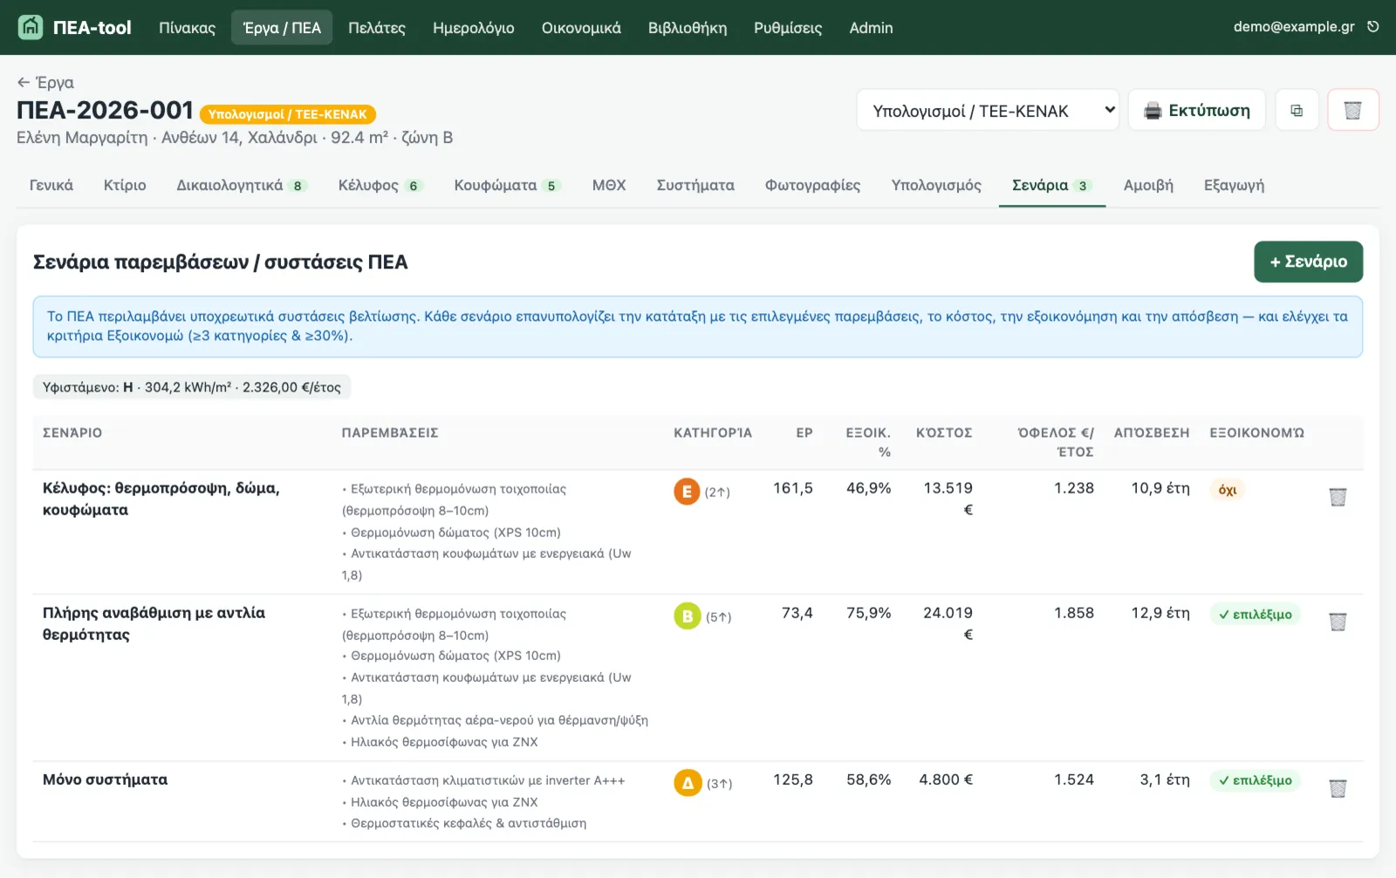This screenshot has height=878, width=1396.
Task: Click the scenario name Κέλυφος: θερμοπρόσοψη, δώμα, κουφώματα
Action: click(x=161, y=499)
